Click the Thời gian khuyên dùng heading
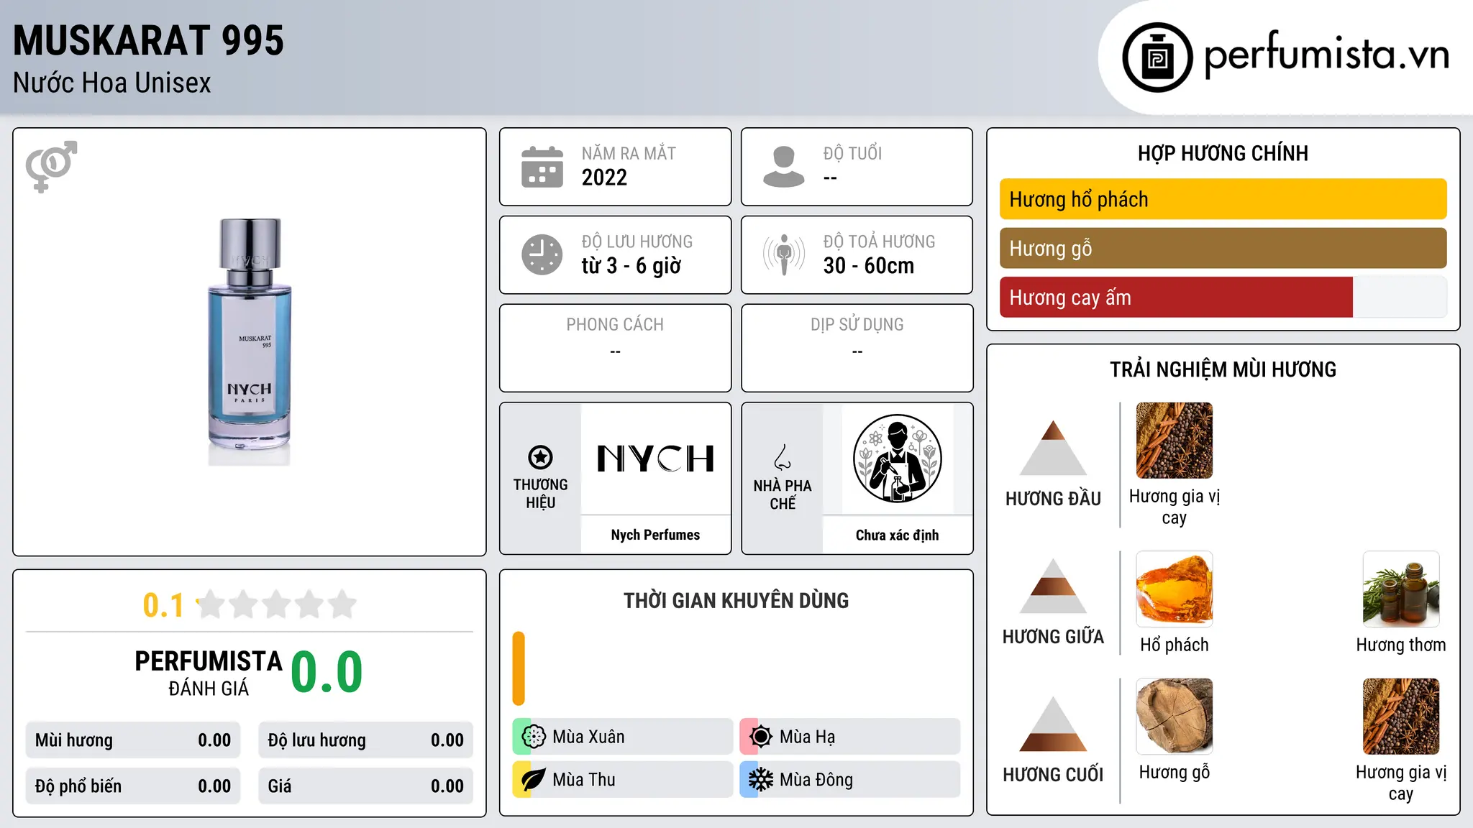Screen dimensions: 1473x828 pos(736,600)
